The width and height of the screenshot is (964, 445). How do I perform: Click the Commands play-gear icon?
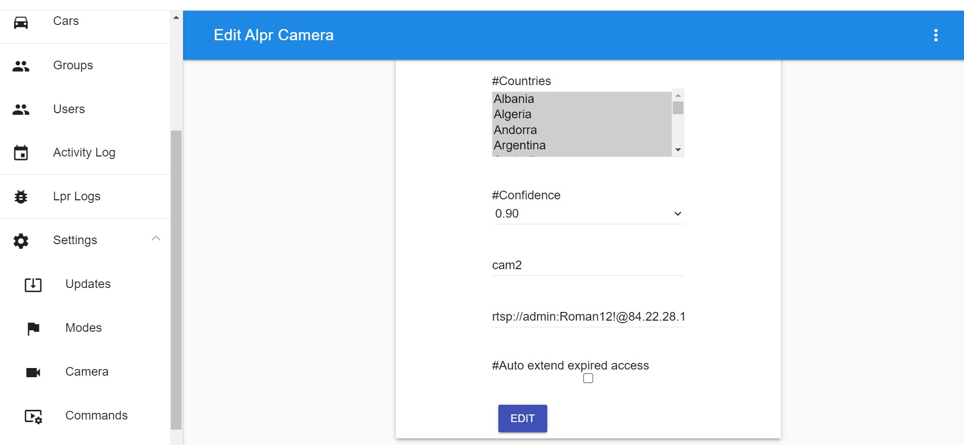tap(34, 416)
